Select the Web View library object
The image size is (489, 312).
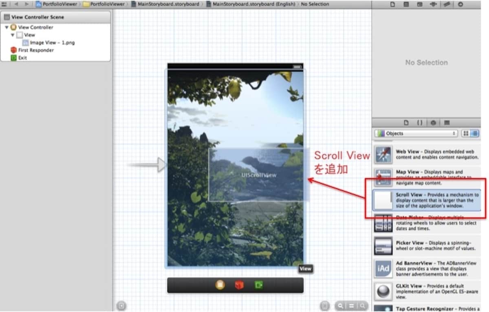pos(427,155)
